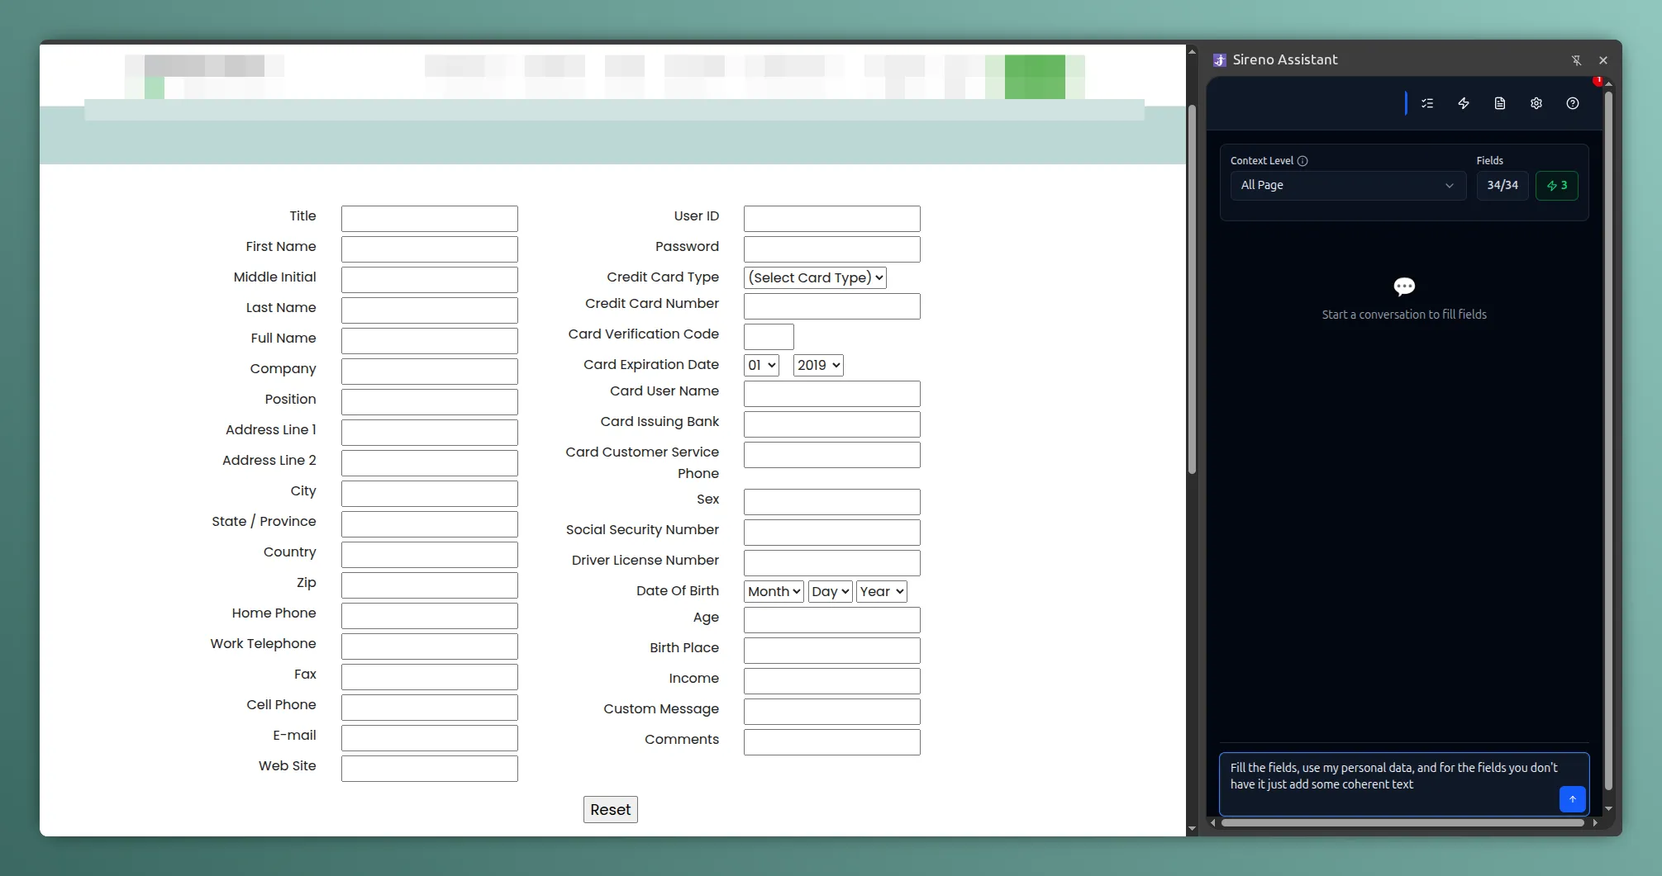Screen dimensions: 1662x876
Task: Open the document icon in assistant toolbar
Action: (1500, 103)
